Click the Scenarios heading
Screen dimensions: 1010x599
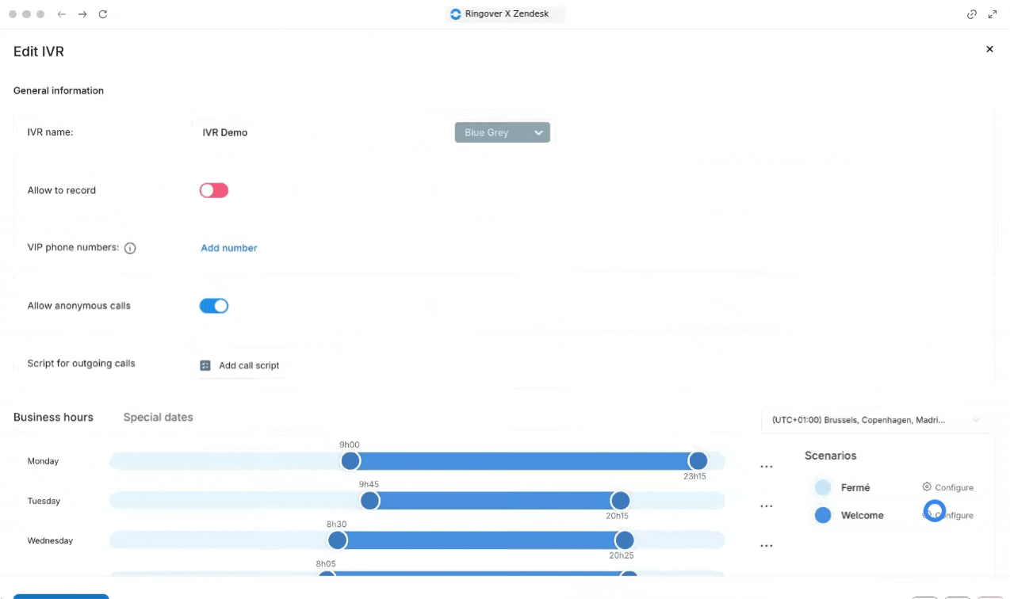[830, 456]
